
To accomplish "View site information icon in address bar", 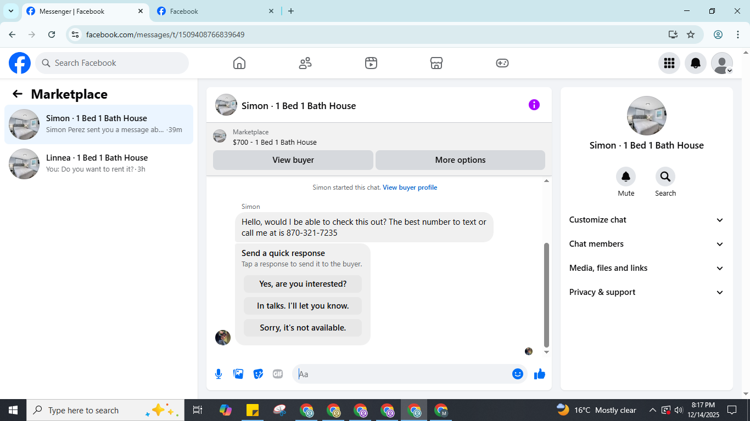I will tap(76, 35).
